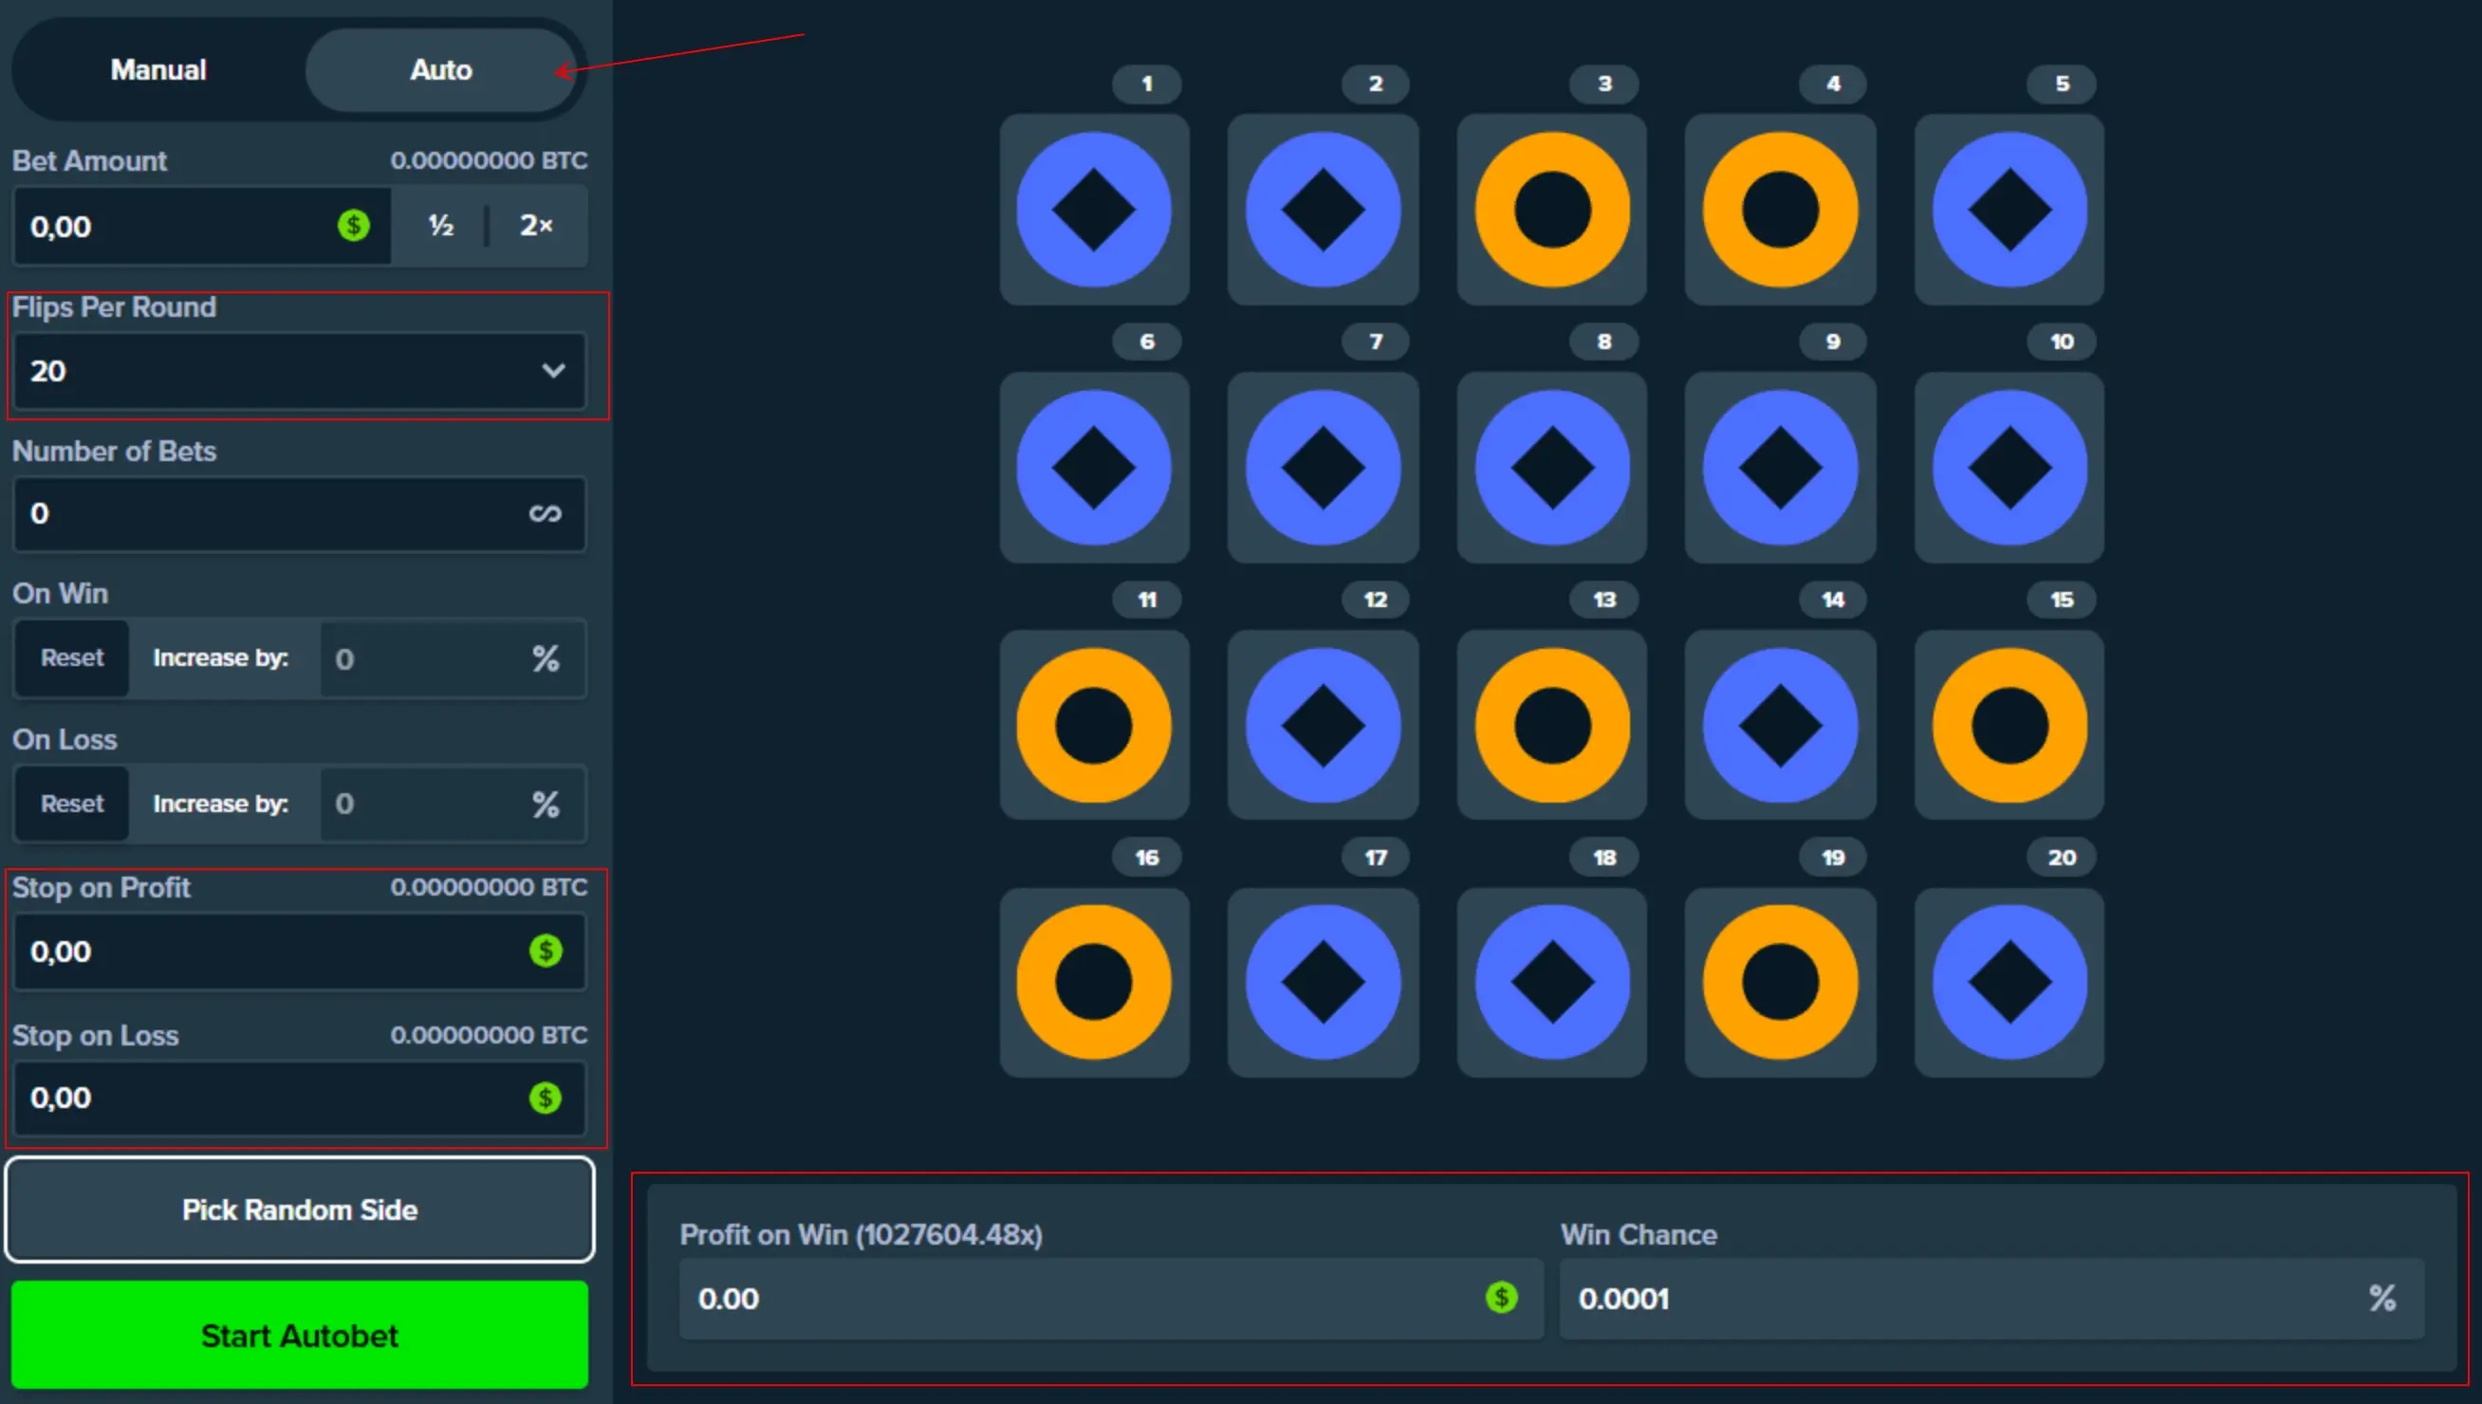
Task: Click the Number of Bets field
Action: coord(299,514)
